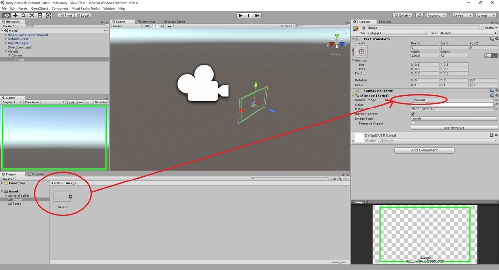Screen dimensions: 499x270
Task: Toggle scene lighting sun icon
Action: pyautogui.click(x=155, y=26)
